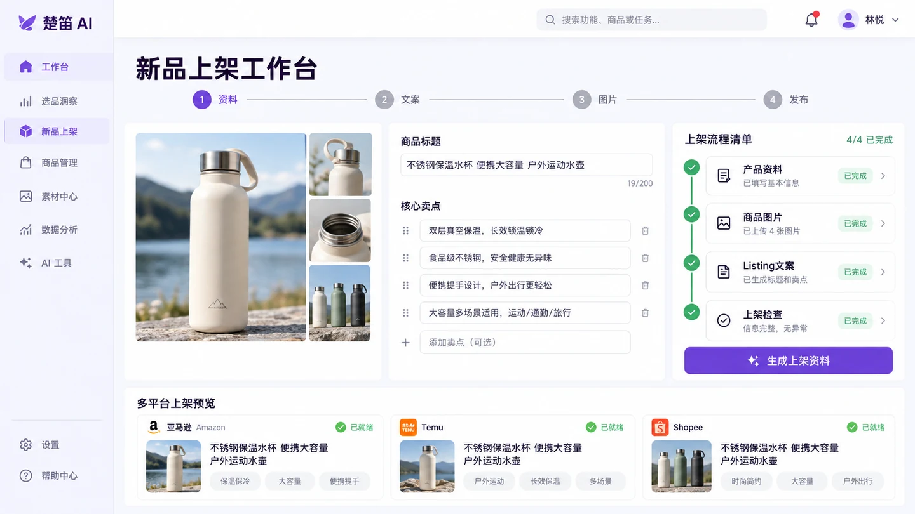Open the notification bell

[x=811, y=20]
